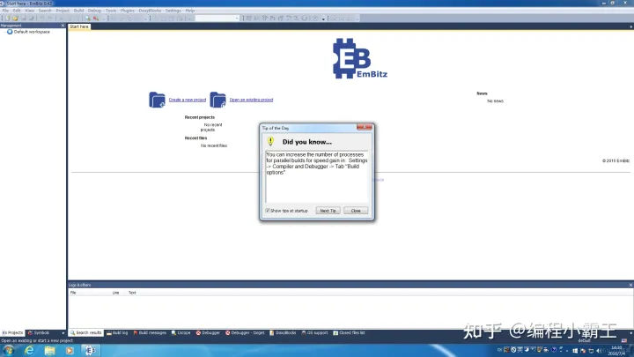Select the Debugger - target tab
The height and width of the screenshot is (357, 634).
pos(245,333)
